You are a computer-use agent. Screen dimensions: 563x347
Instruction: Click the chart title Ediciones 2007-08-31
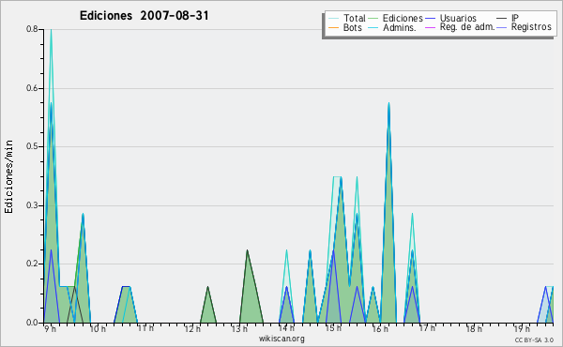[144, 15]
